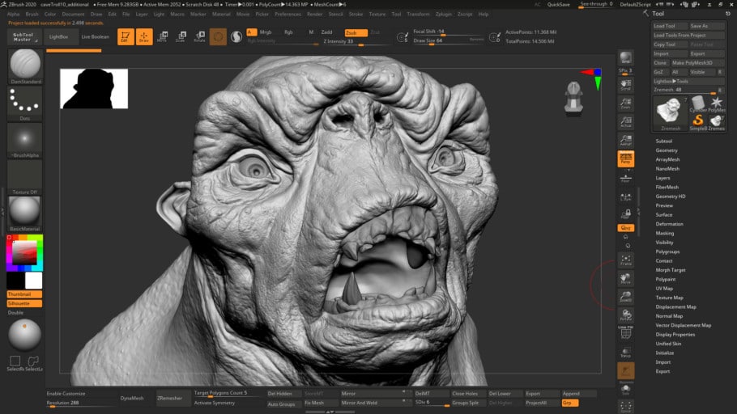737x414 pixels.
Task: Click the ZRemesher button
Action: tap(170, 398)
